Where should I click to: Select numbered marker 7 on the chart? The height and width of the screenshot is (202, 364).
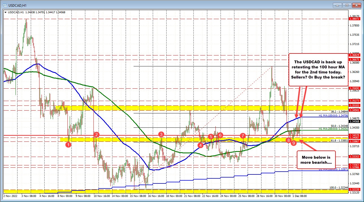(x=242, y=136)
